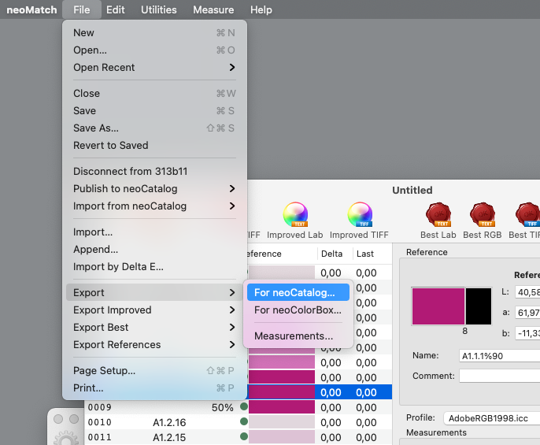Expand the Export Improved submenu
The height and width of the screenshot is (445, 540).
click(154, 310)
